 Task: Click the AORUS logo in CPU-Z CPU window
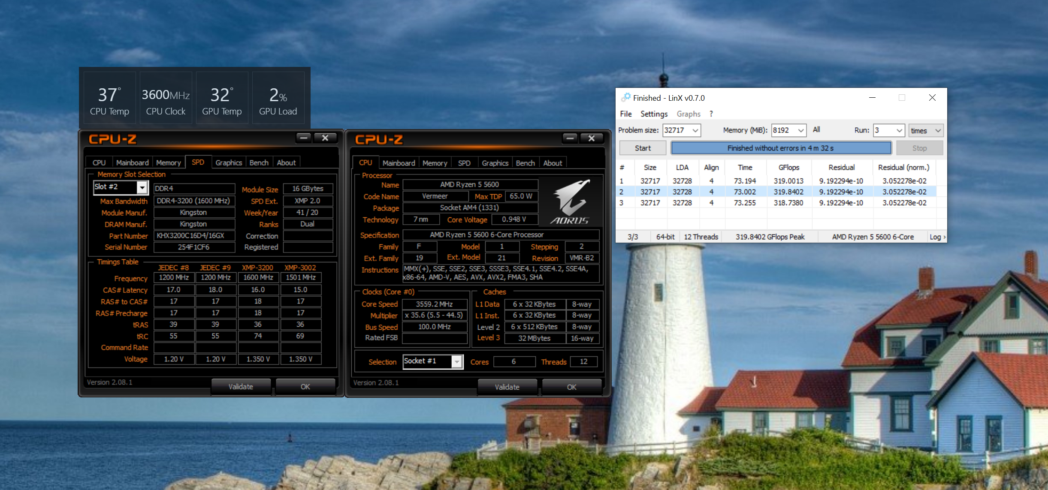tap(570, 202)
